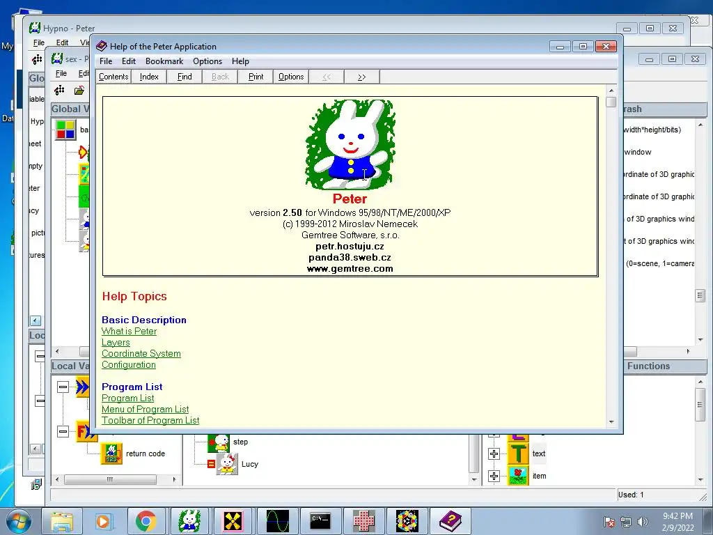This screenshot has width=713, height=535.
Task: Click the Options toolbar button
Action: 291,77
